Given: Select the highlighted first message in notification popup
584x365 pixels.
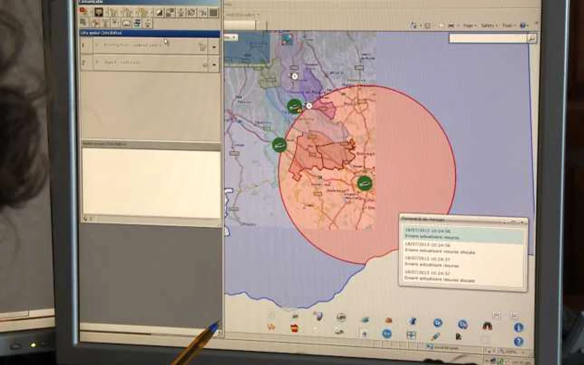Looking at the screenshot, I should (x=463, y=235).
